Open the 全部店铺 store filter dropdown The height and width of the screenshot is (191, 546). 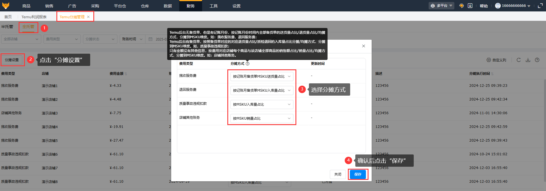click(x=21, y=39)
